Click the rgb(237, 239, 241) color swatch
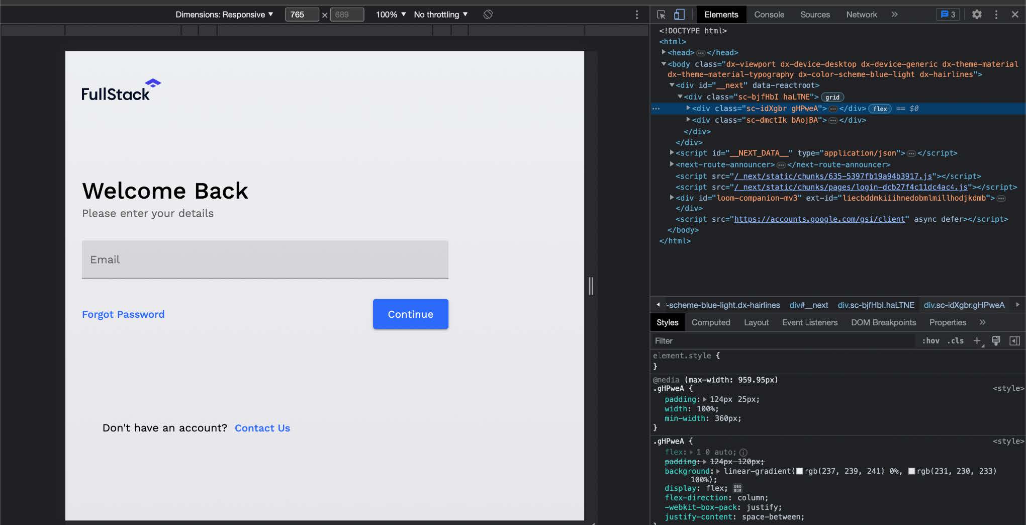 [799, 471]
